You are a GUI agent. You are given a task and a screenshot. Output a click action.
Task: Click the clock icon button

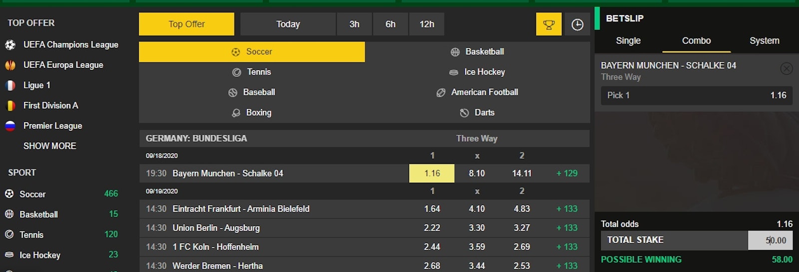coord(577,24)
